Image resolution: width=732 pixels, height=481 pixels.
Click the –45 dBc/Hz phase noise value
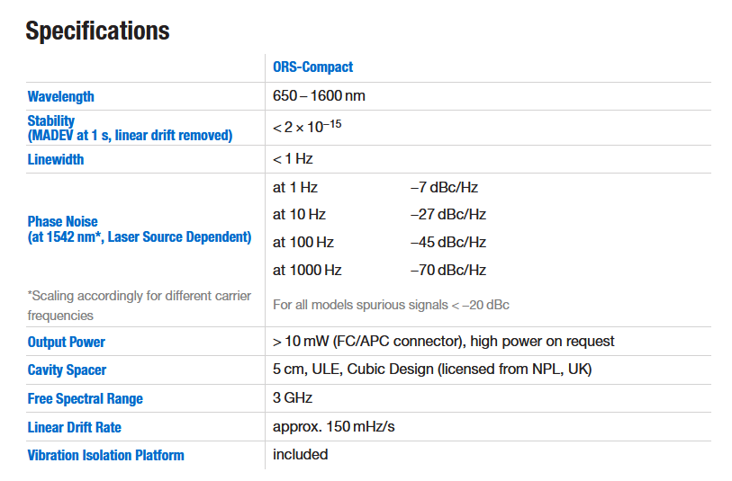(447, 243)
